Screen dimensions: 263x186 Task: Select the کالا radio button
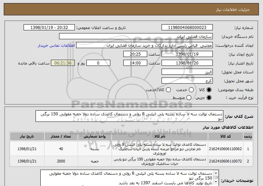pos(209,90)
